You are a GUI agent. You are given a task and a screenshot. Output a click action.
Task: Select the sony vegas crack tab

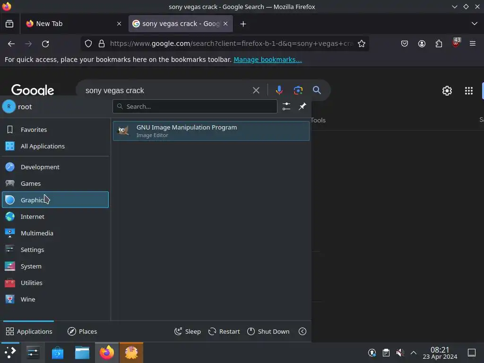[x=181, y=24]
